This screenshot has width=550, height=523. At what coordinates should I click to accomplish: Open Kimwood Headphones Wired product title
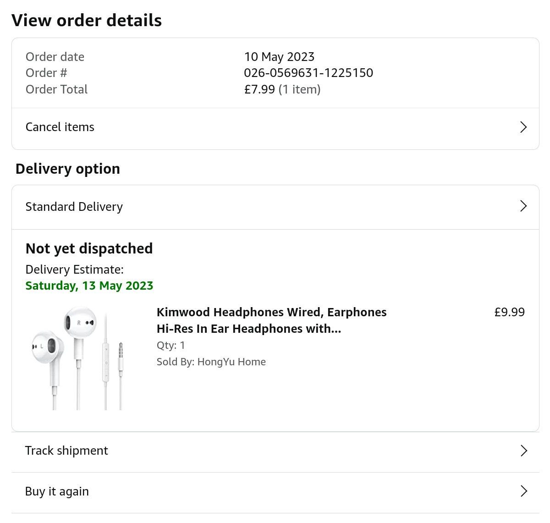pyautogui.click(x=271, y=320)
